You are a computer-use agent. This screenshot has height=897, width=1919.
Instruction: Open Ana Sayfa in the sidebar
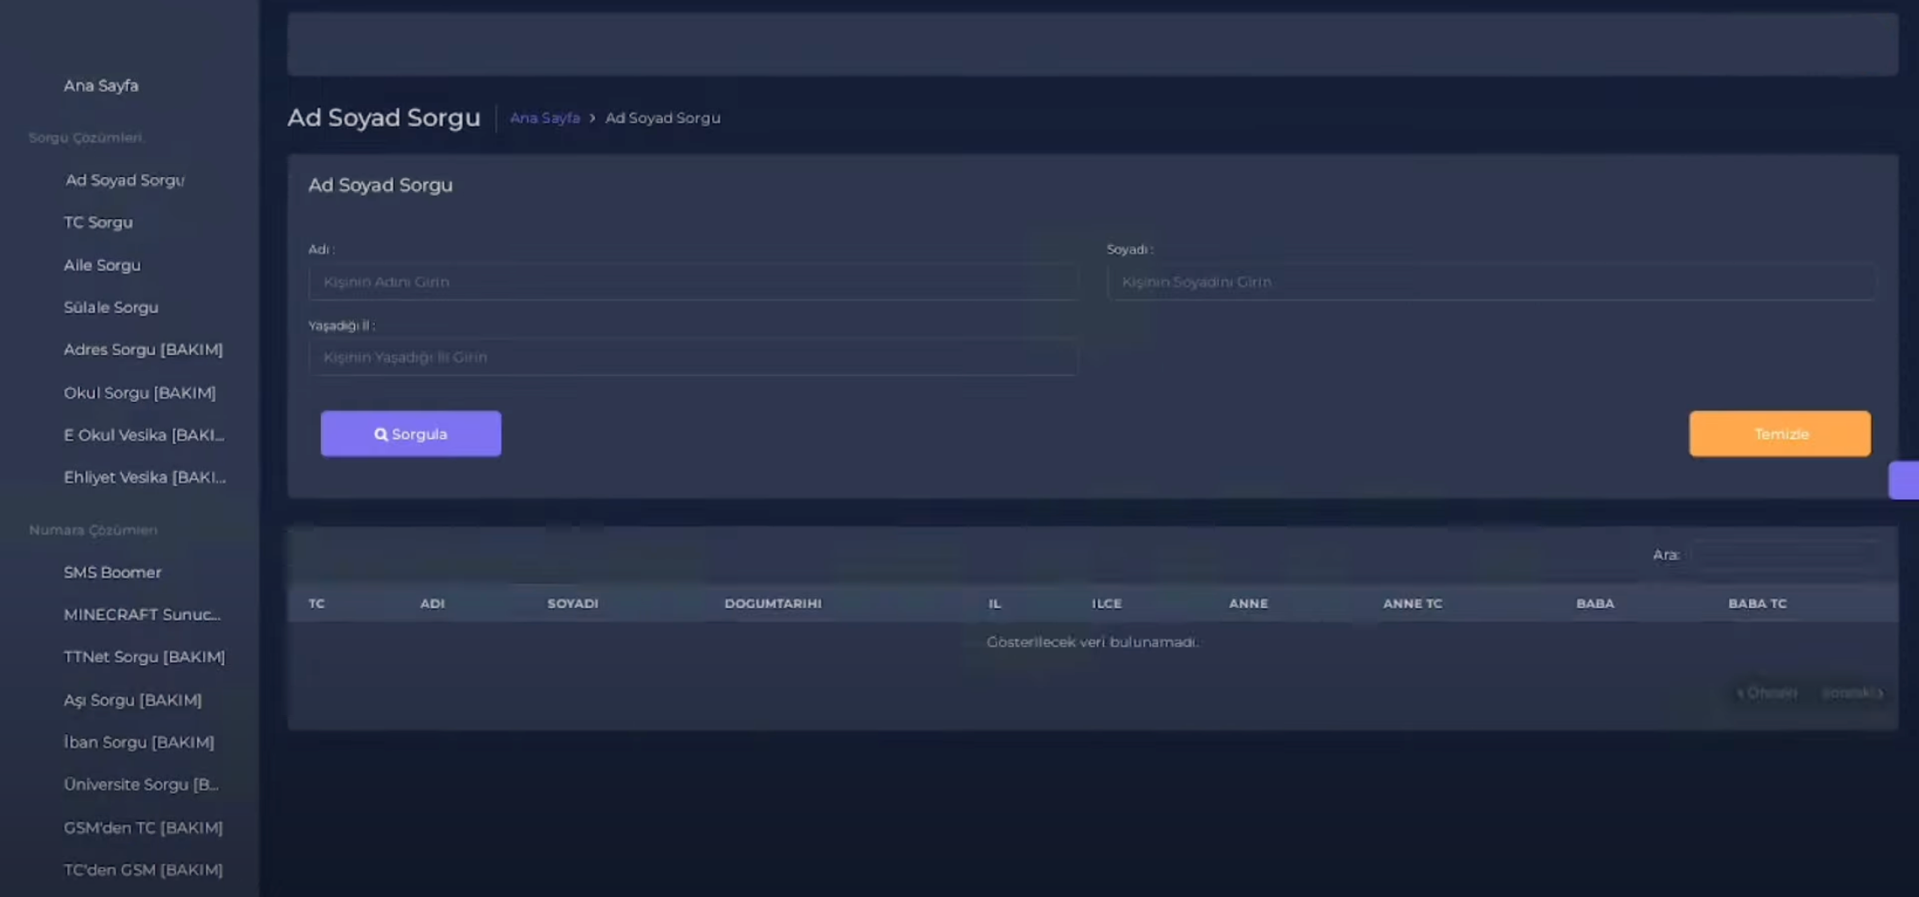pos(101,86)
